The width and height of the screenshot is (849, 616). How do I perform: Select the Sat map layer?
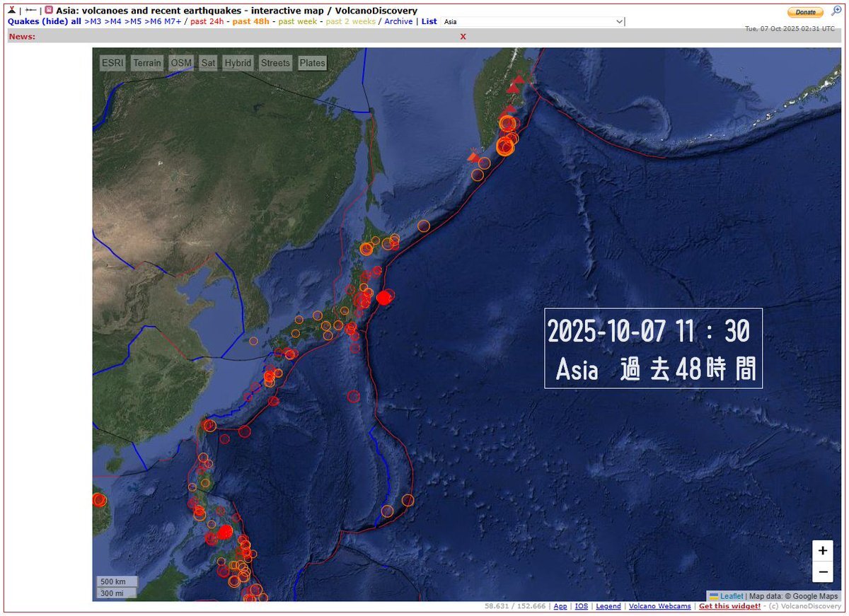pos(208,63)
